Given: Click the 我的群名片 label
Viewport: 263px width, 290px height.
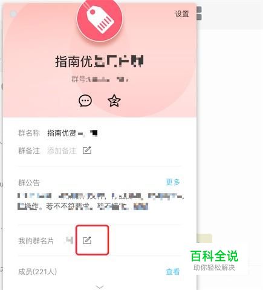Looking at the screenshot, I should [36, 241].
